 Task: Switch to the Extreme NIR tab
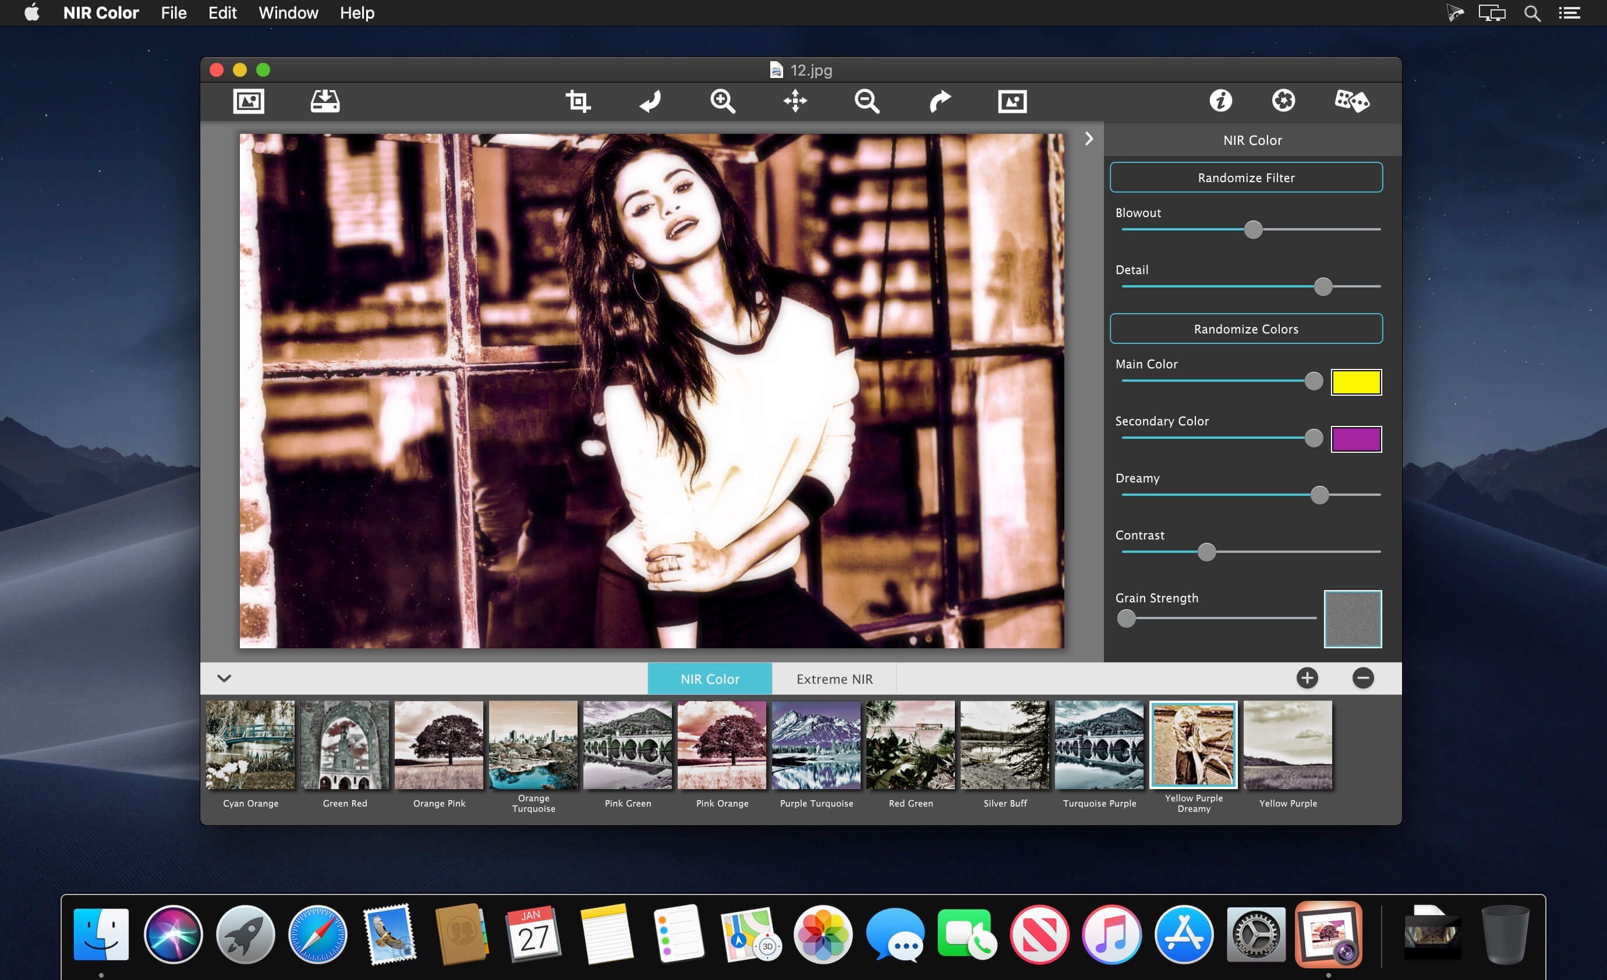point(834,679)
